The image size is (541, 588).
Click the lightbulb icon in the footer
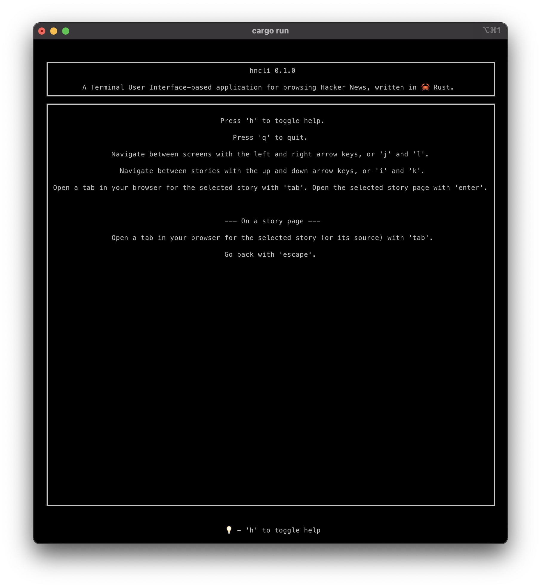pyautogui.click(x=229, y=530)
